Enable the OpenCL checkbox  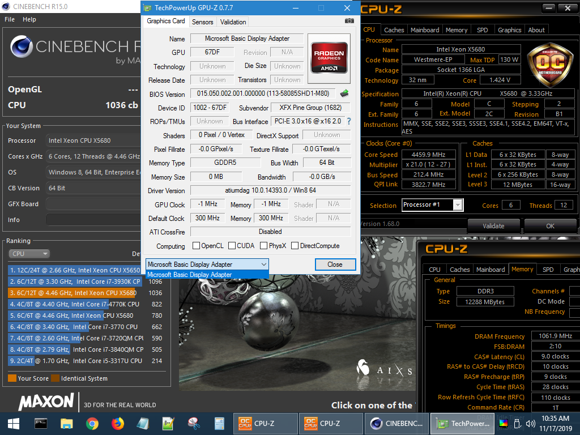pos(196,246)
